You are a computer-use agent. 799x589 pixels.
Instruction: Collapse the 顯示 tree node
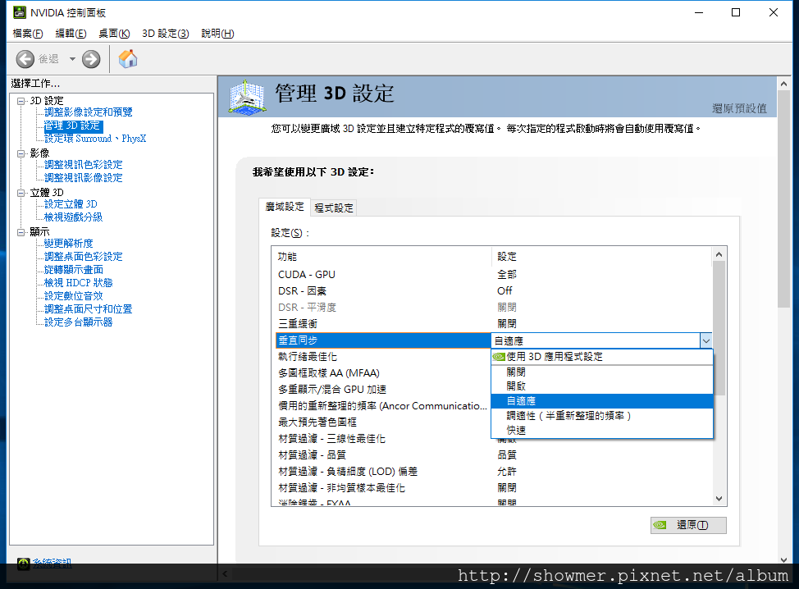click(21, 232)
